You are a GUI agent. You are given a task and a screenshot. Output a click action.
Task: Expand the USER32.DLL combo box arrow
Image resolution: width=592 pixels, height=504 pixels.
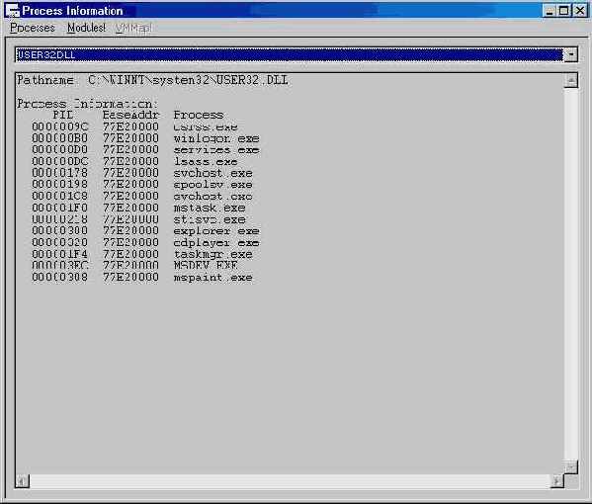pyautogui.click(x=571, y=55)
